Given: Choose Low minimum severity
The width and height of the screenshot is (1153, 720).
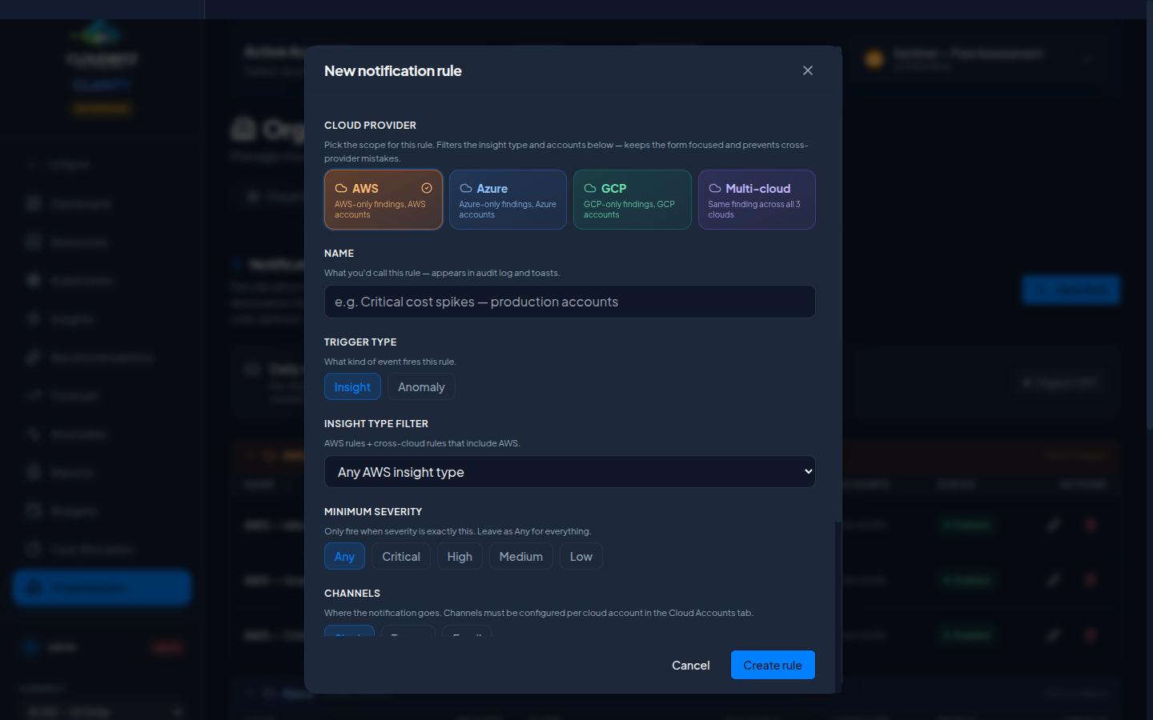Looking at the screenshot, I should 581,556.
